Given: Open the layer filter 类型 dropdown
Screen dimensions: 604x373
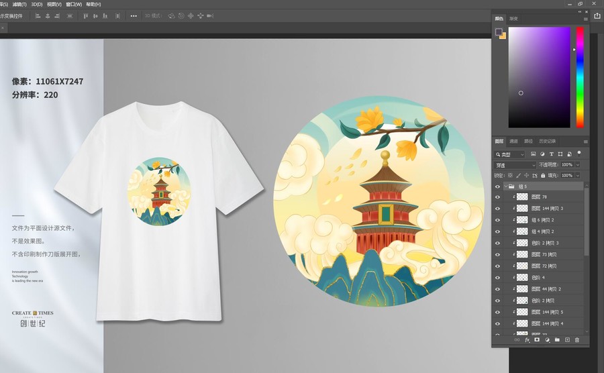Looking at the screenshot, I should (x=509, y=154).
